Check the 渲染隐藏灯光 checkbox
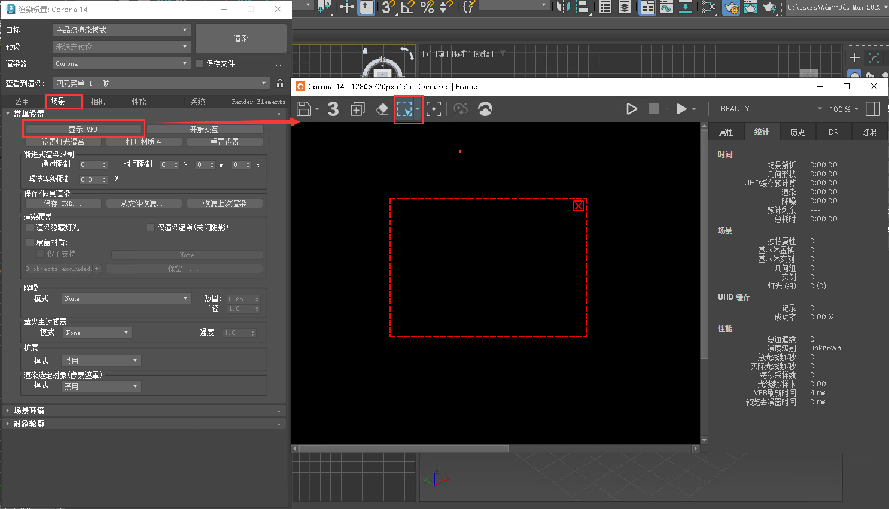889x509 pixels. 30,227
